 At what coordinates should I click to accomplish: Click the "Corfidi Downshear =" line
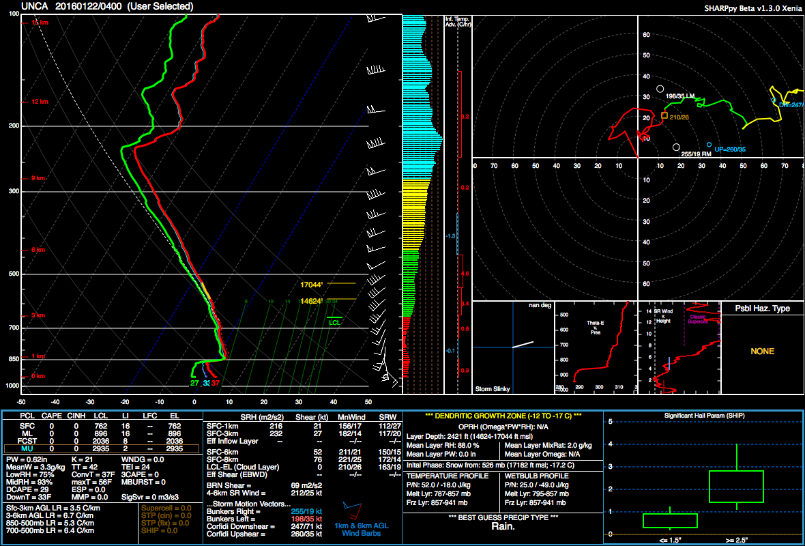[x=265, y=527]
